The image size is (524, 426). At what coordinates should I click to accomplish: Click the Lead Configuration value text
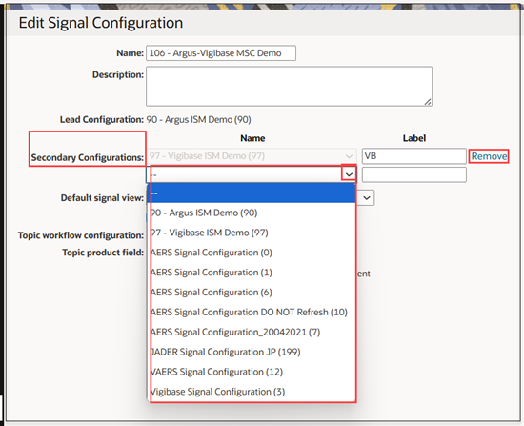coord(198,119)
